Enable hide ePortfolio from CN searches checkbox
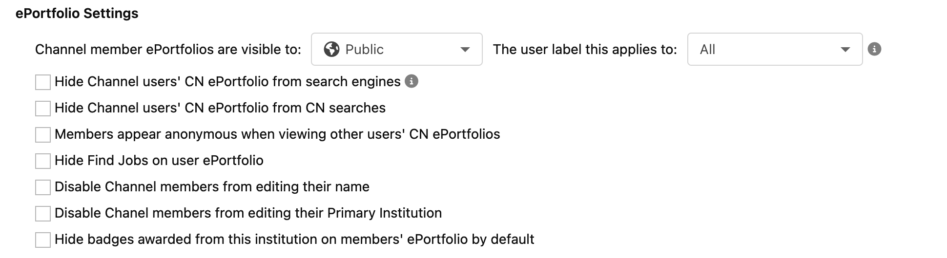 43,109
